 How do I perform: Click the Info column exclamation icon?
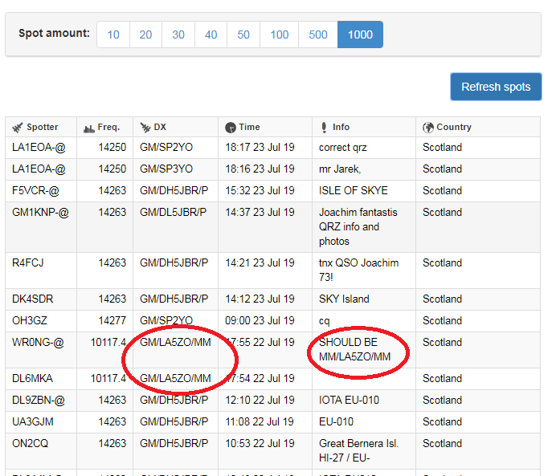coord(323,128)
